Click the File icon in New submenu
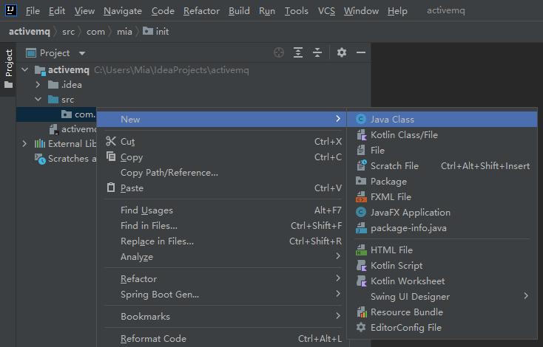543x347 pixels. pyautogui.click(x=361, y=151)
